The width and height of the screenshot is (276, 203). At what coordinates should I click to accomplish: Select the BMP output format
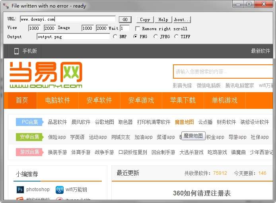115,37
